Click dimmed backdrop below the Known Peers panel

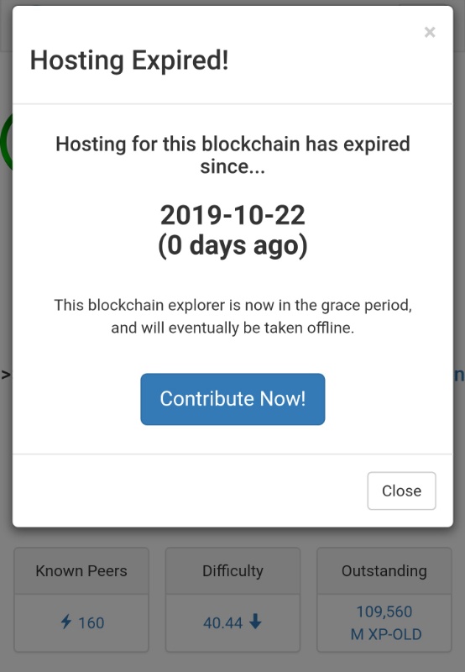click(x=81, y=662)
